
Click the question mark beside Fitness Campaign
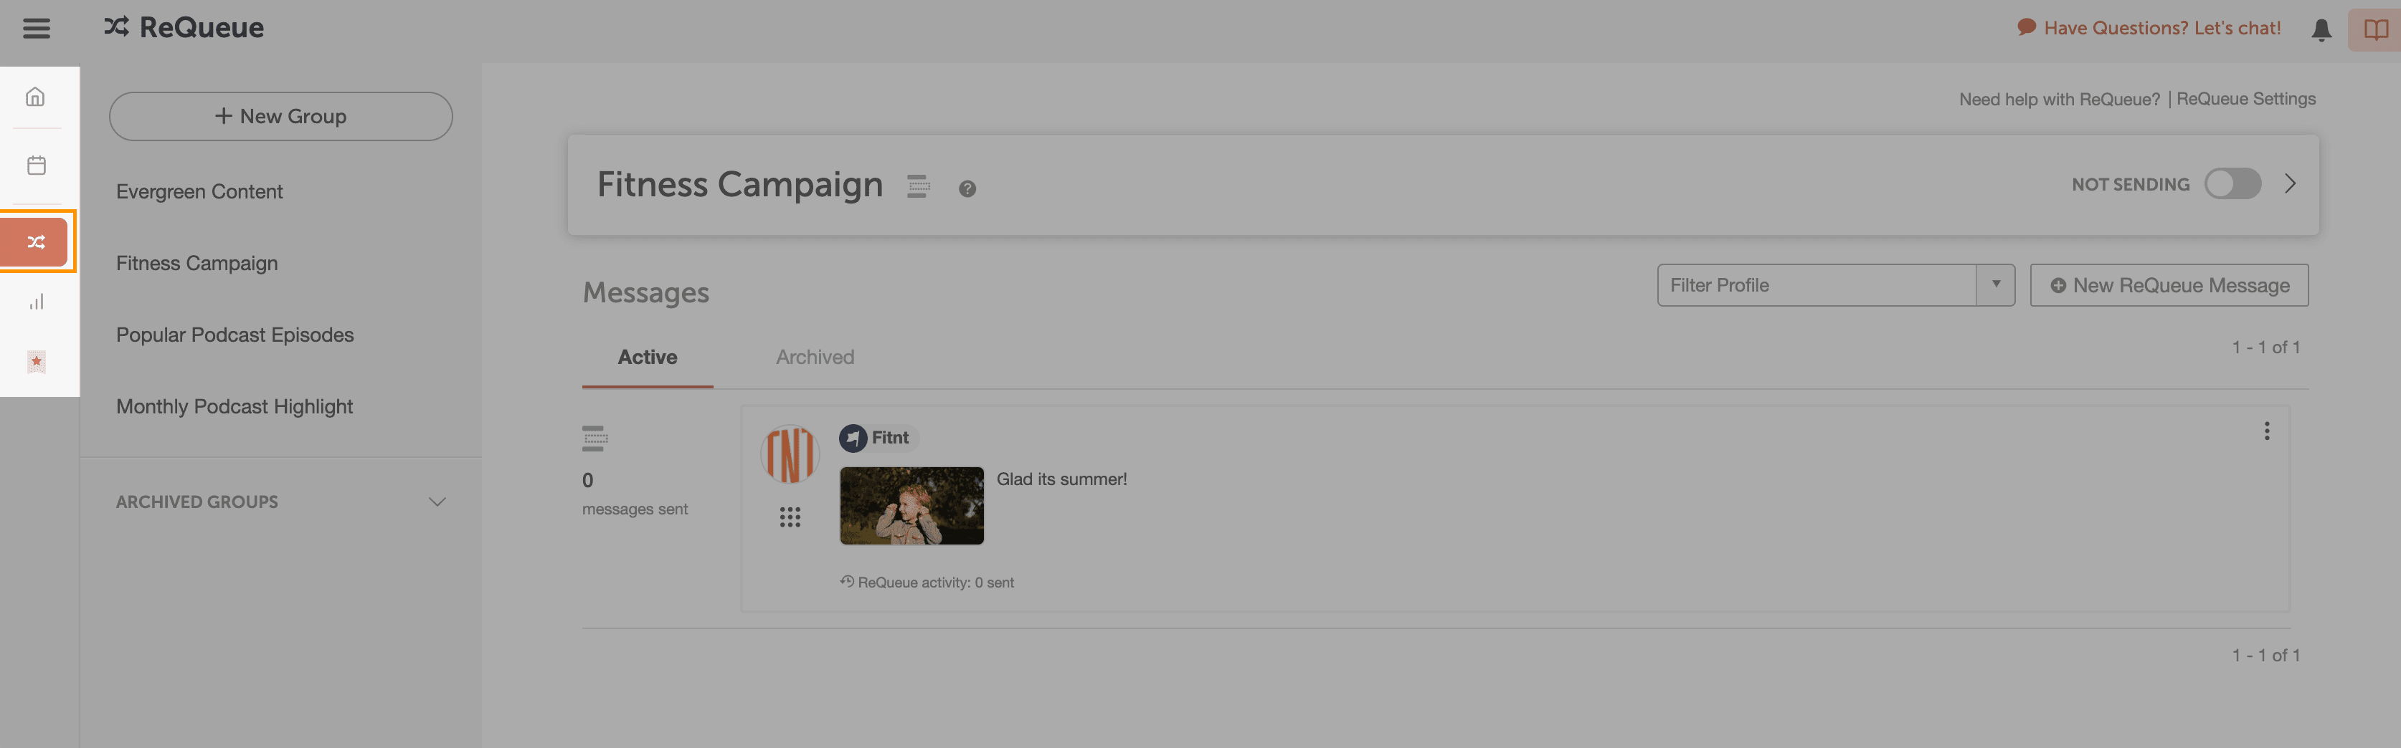tap(967, 189)
